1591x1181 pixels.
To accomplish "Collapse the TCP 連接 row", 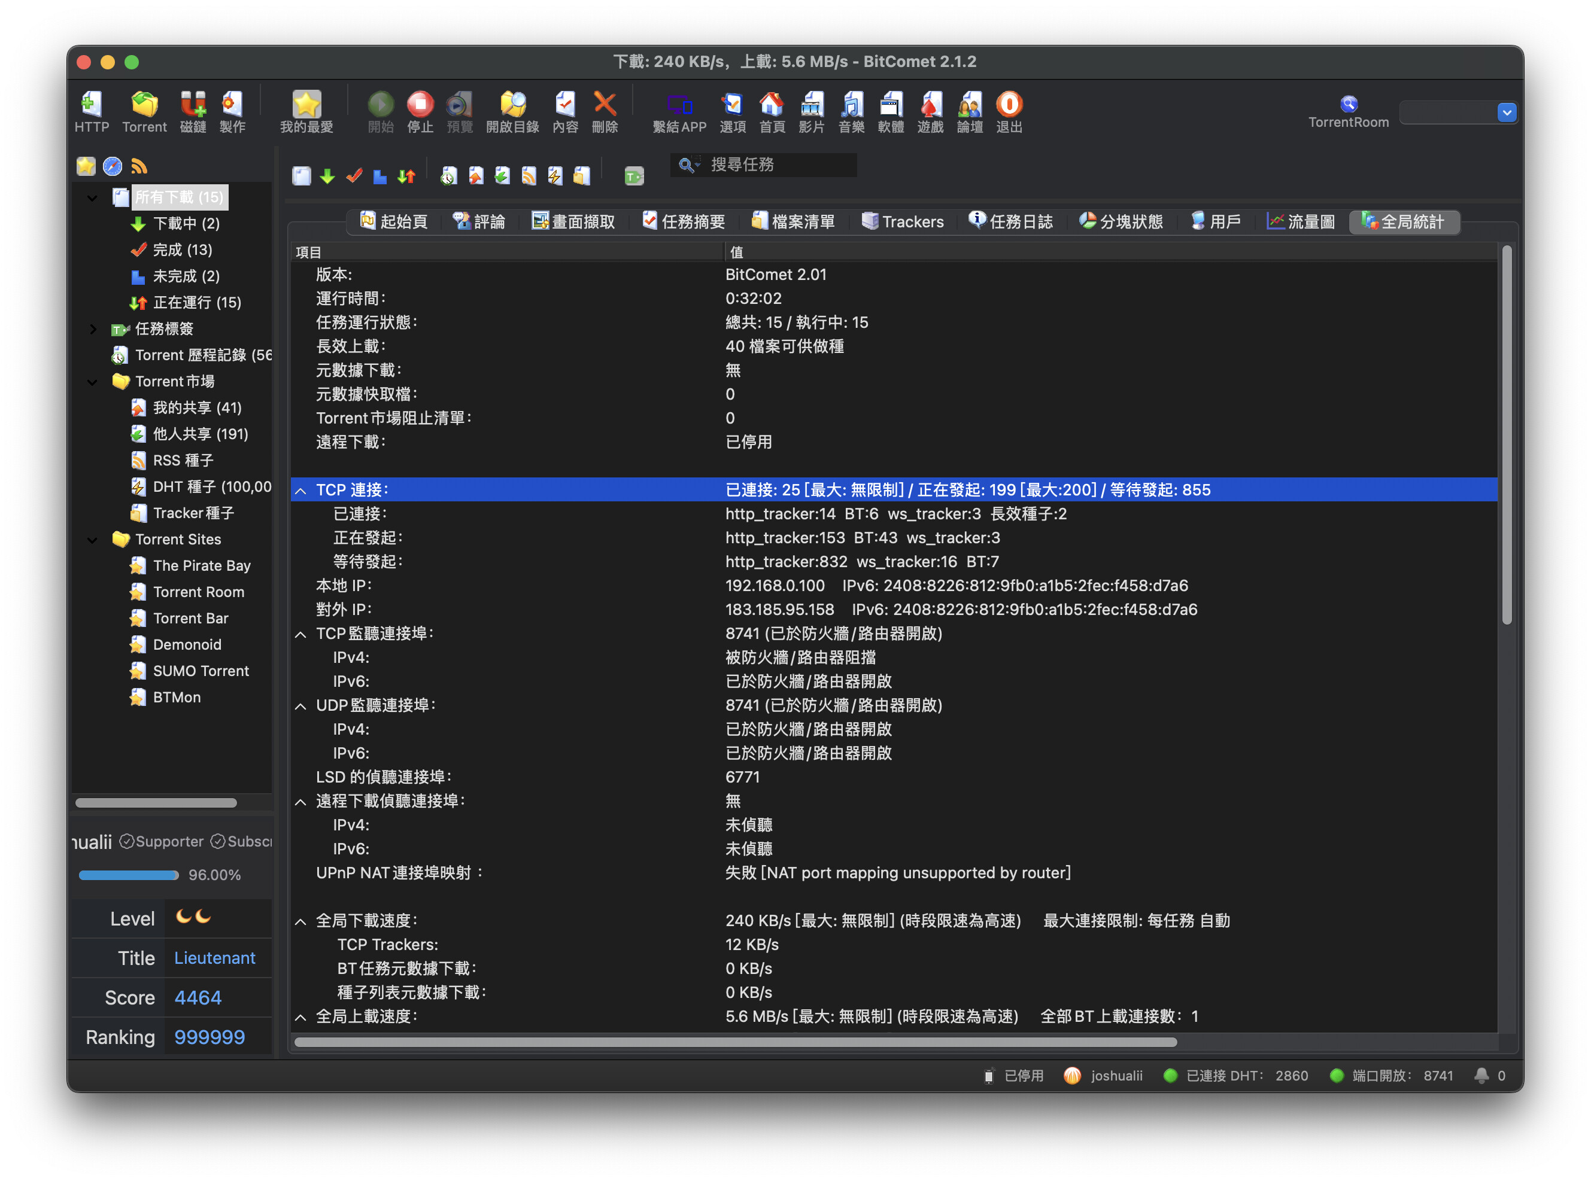I will tap(301, 491).
